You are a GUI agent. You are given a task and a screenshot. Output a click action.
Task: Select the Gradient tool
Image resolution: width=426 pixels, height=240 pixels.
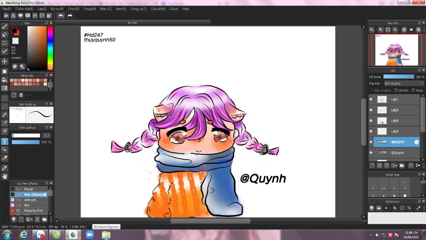(4, 88)
